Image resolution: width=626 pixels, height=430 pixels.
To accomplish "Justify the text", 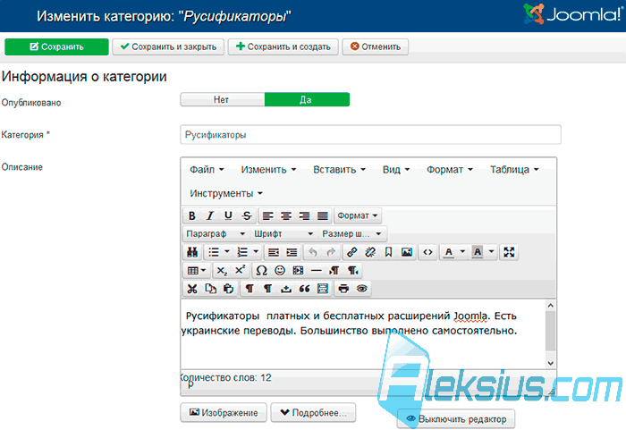I will (x=323, y=216).
